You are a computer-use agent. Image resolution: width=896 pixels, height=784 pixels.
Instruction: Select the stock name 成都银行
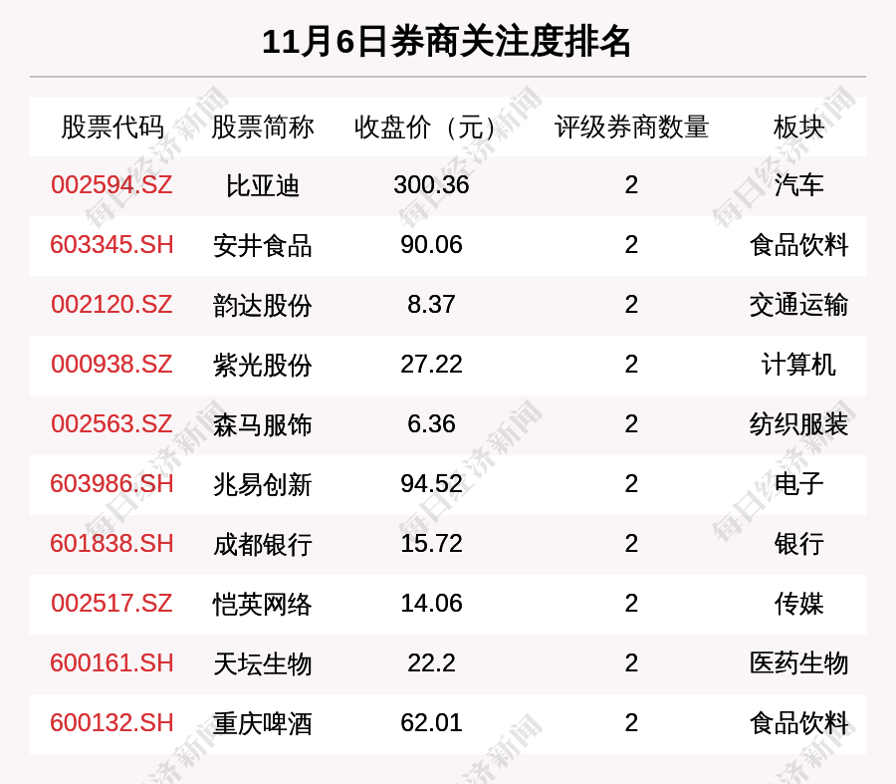click(x=263, y=544)
